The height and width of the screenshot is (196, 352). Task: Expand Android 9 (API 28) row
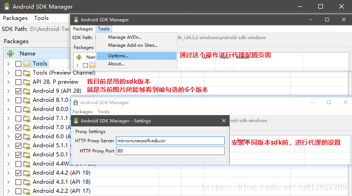pyautogui.click(x=9, y=91)
